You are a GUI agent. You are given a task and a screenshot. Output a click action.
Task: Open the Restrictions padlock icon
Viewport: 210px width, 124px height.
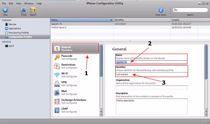tap(57, 66)
